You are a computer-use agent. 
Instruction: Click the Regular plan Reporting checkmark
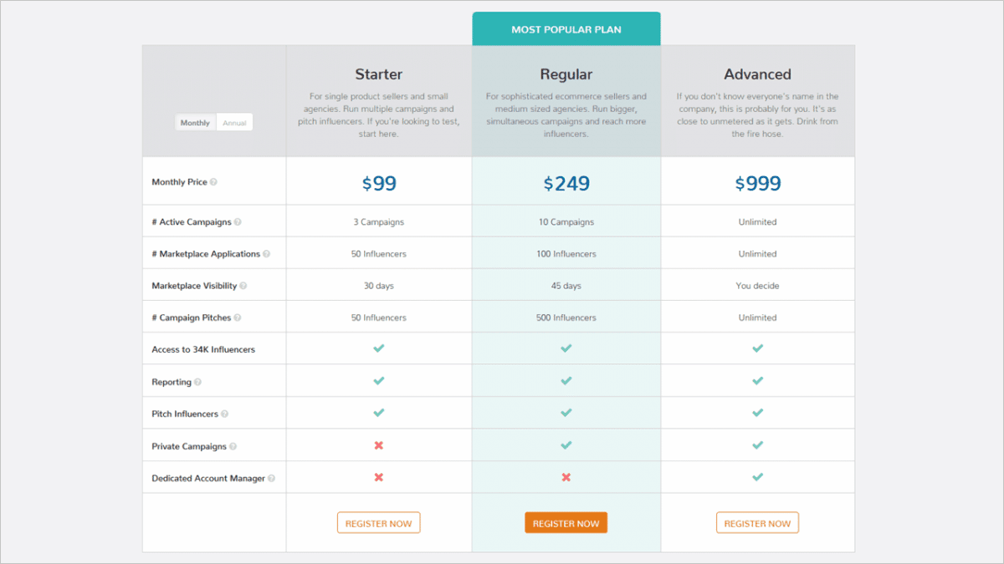tap(566, 380)
